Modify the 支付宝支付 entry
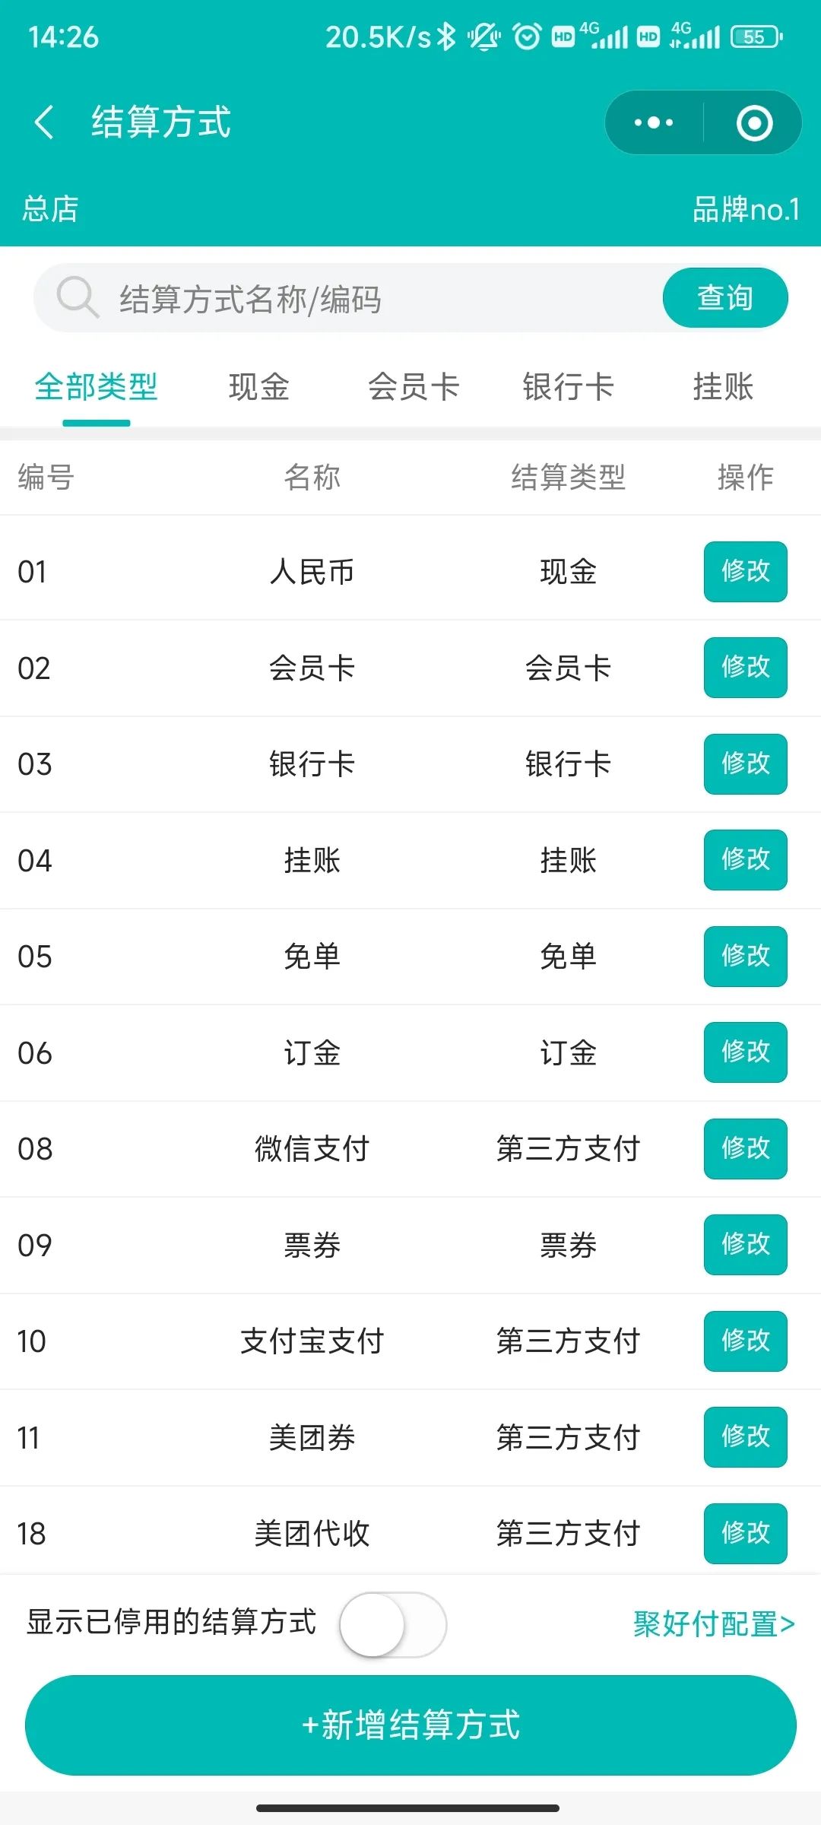821x1825 pixels. [x=745, y=1341]
